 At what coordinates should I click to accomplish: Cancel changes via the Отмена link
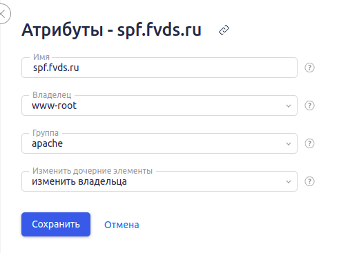point(122,225)
